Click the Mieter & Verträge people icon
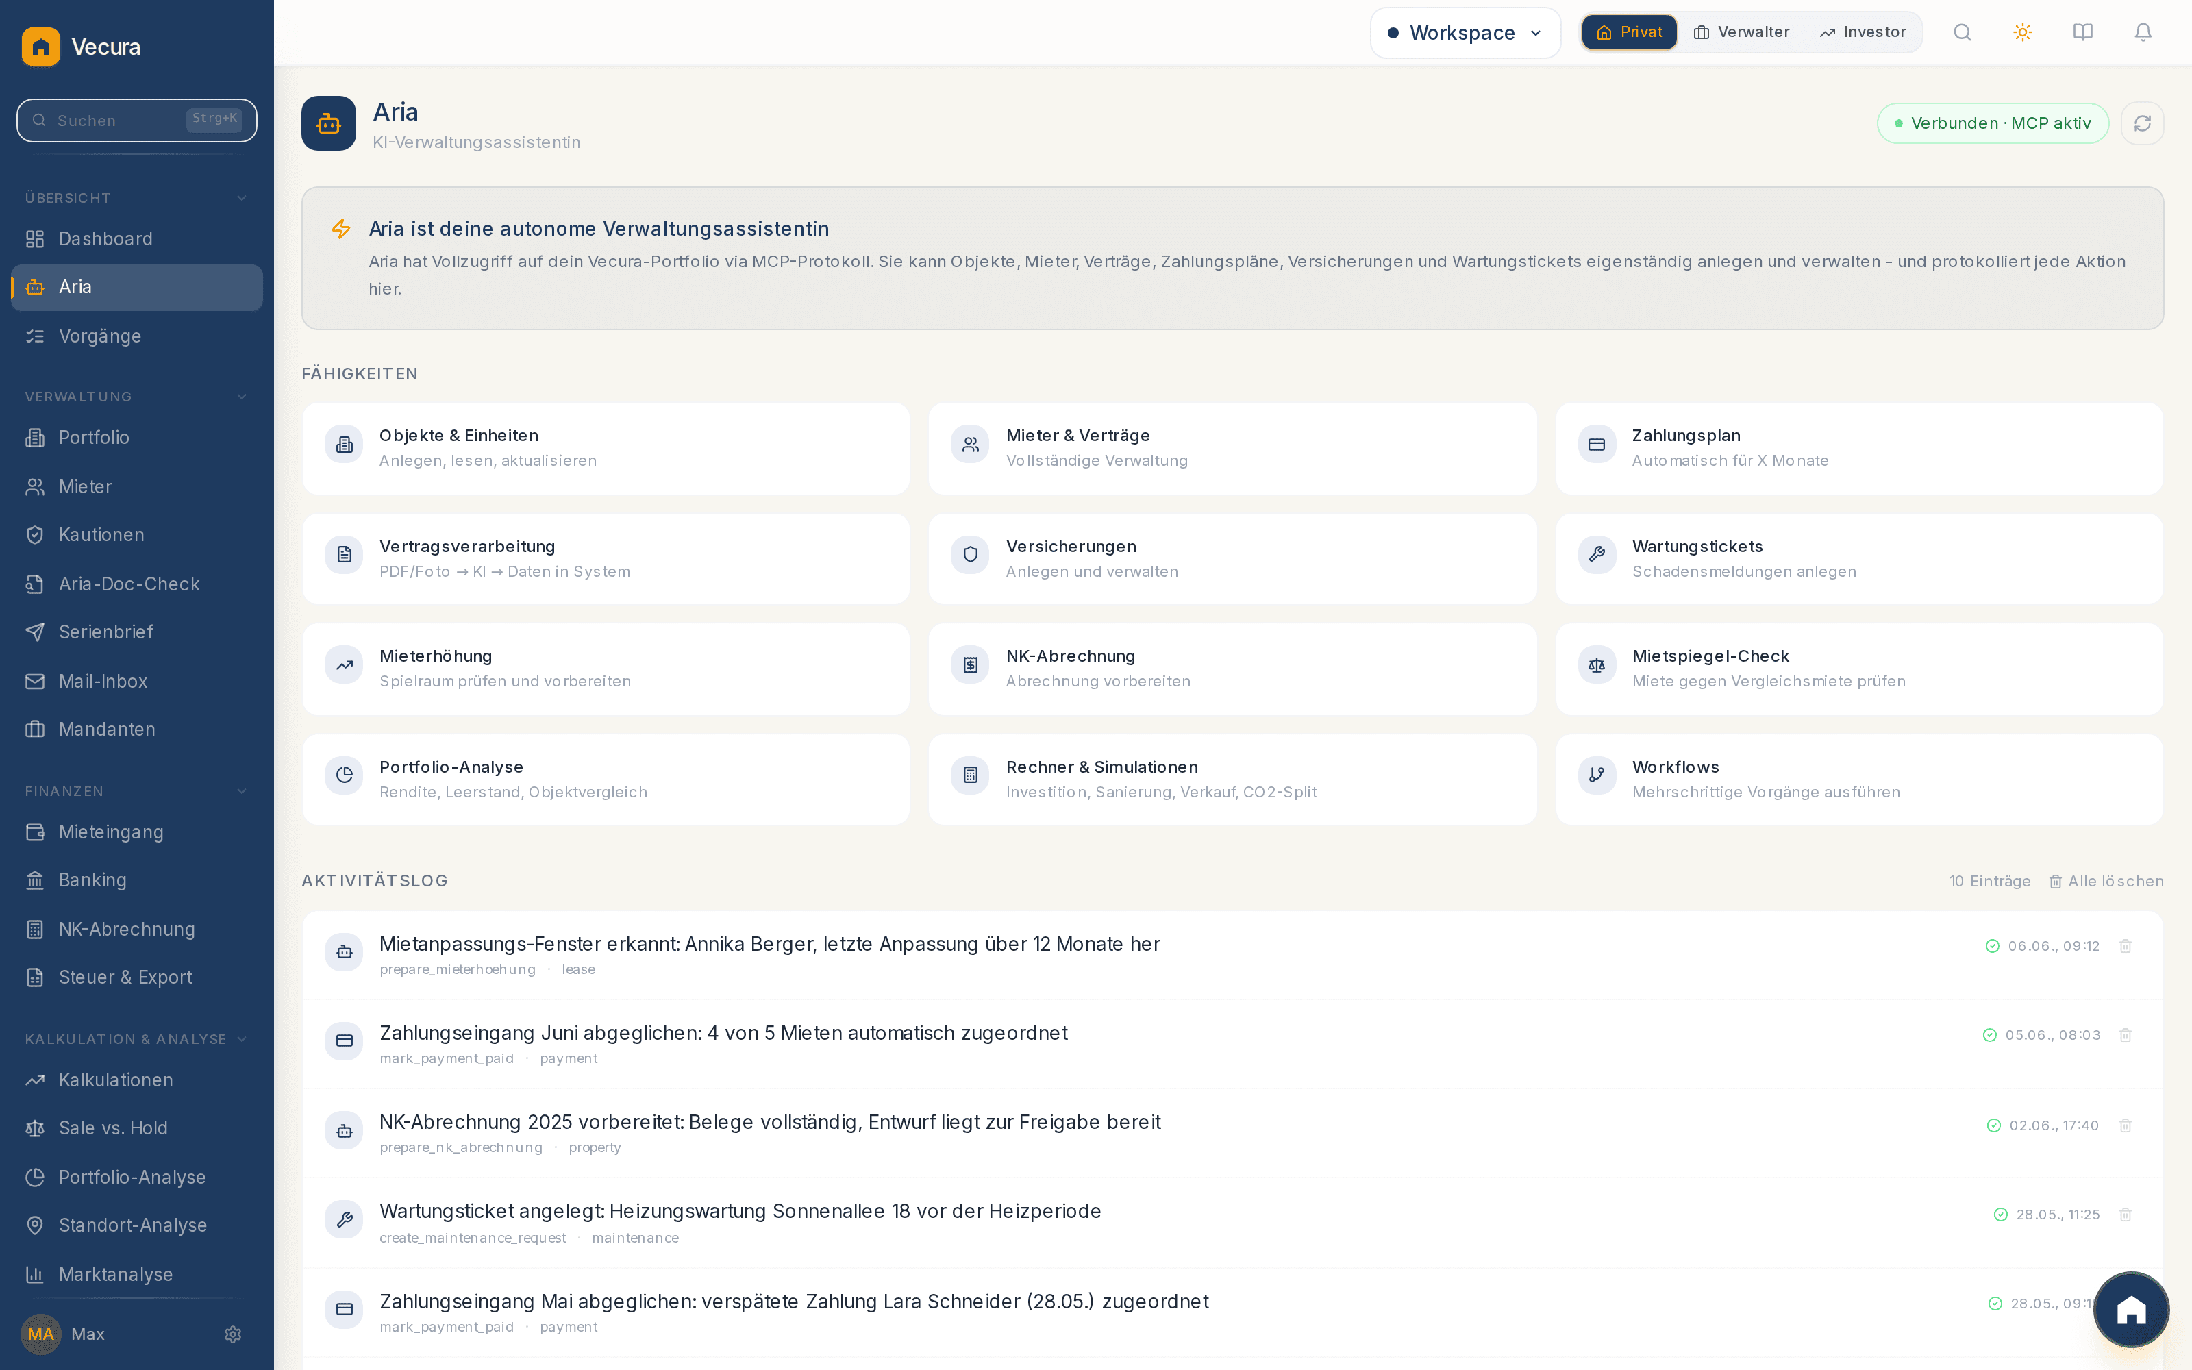The image size is (2192, 1370). (970, 444)
